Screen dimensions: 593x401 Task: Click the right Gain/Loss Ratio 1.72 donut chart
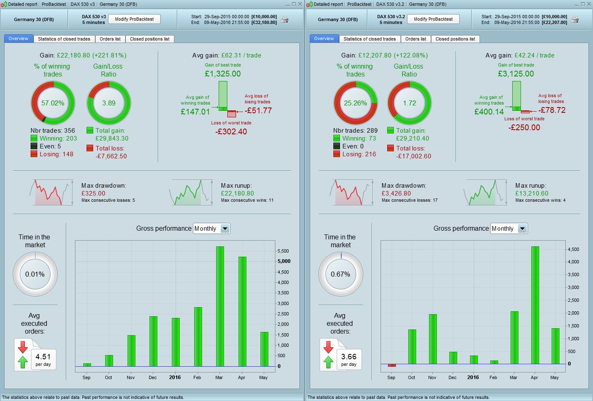[409, 103]
